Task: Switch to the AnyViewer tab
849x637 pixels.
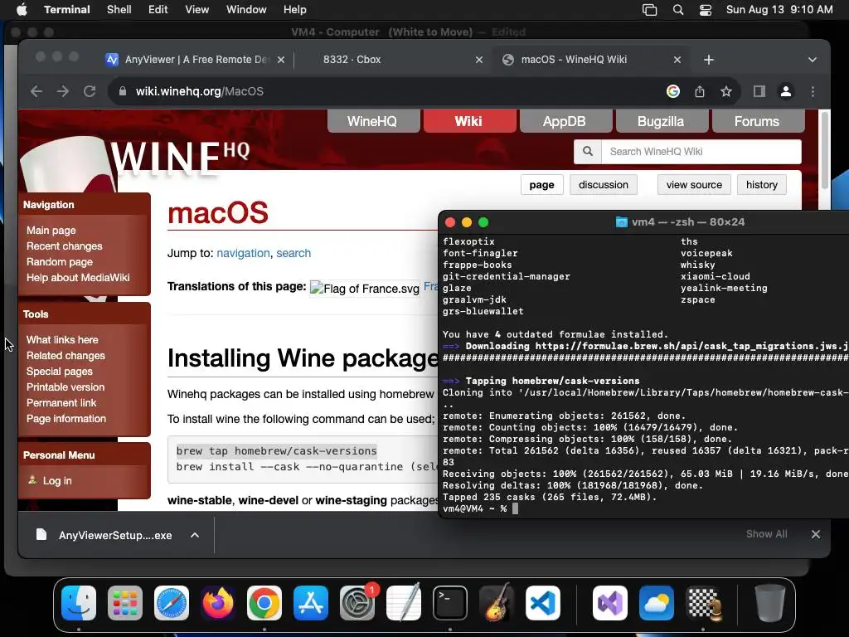Action: pyautogui.click(x=195, y=60)
